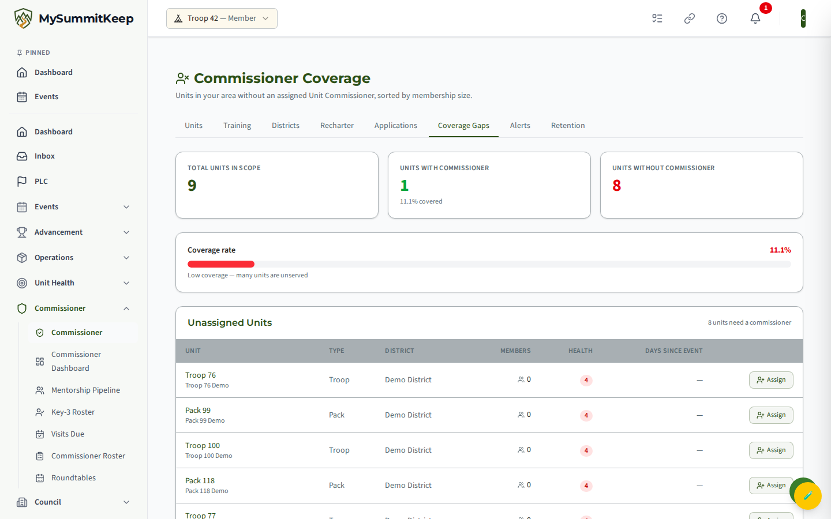Assign a commissioner to Troop 100
This screenshot has width=831, height=519.
pos(771,450)
